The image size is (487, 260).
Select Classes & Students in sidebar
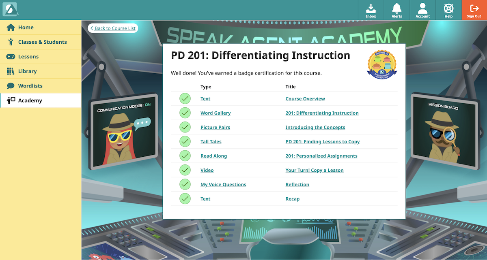coord(42,42)
